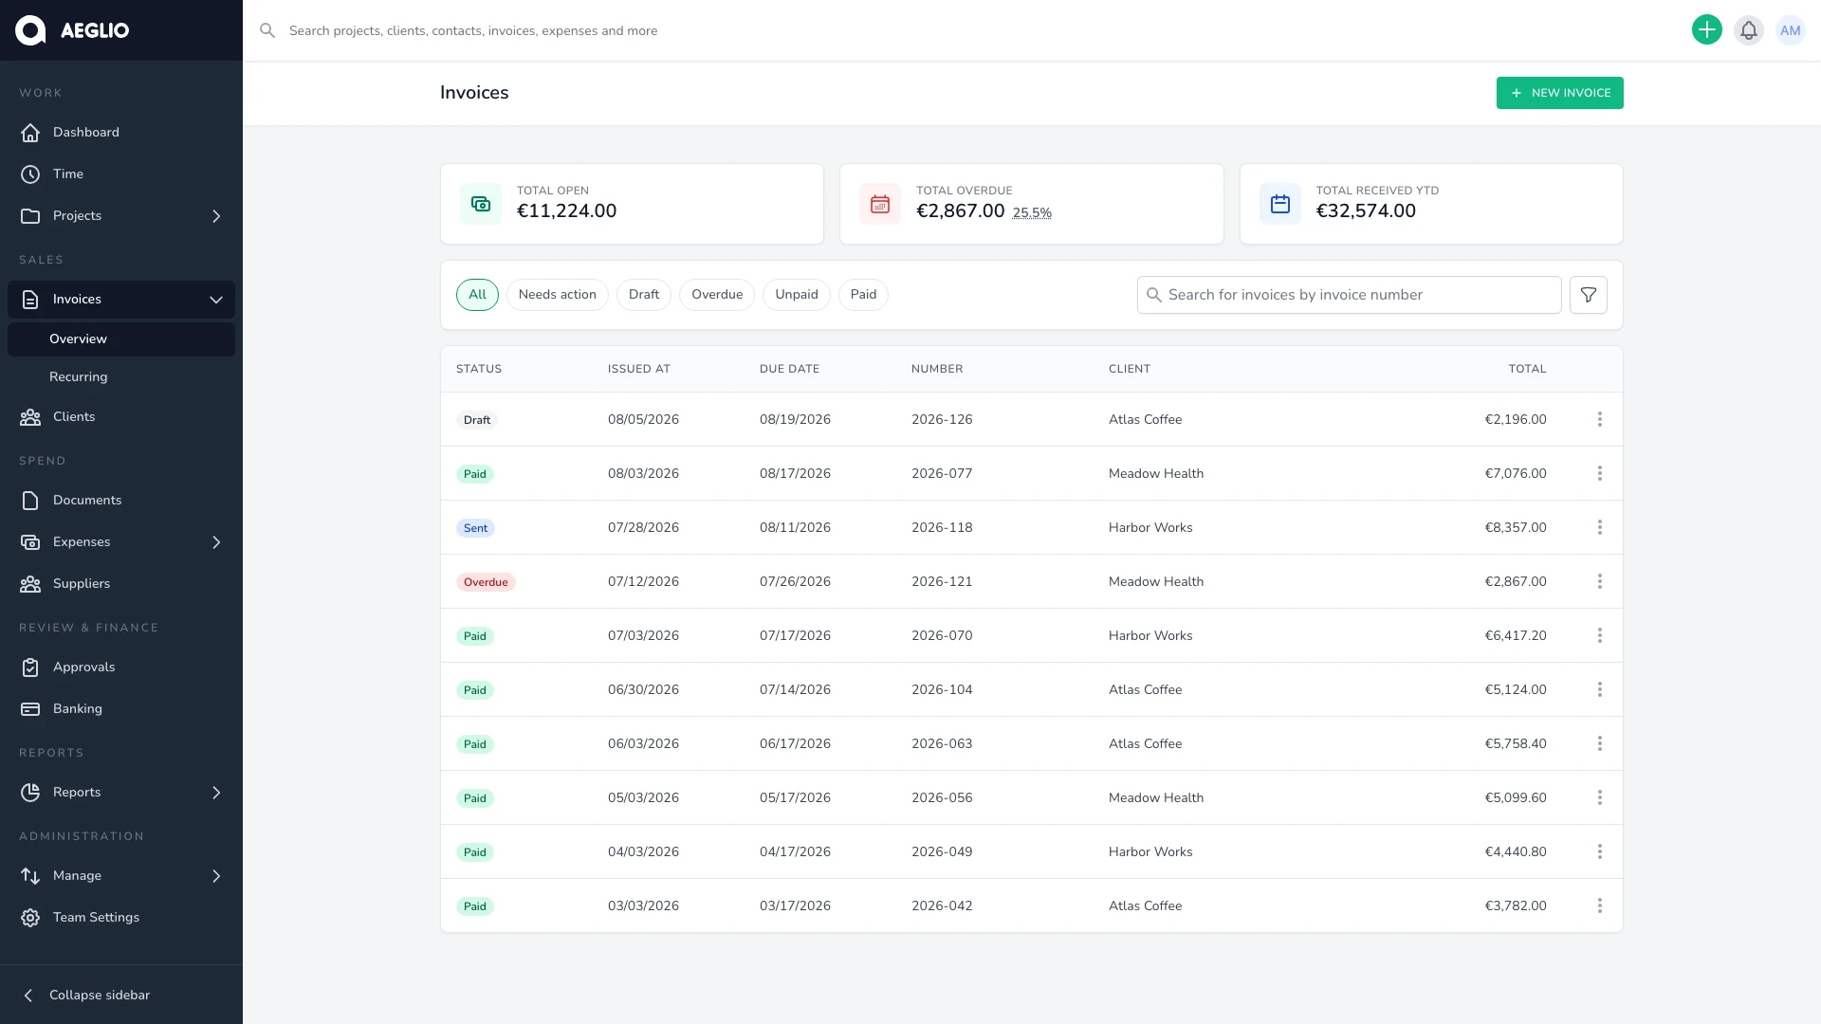Expand the Expenses submenu chevron
Viewport: 1821px width, 1024px height.
pyautogui.click(x=216, y=542)
